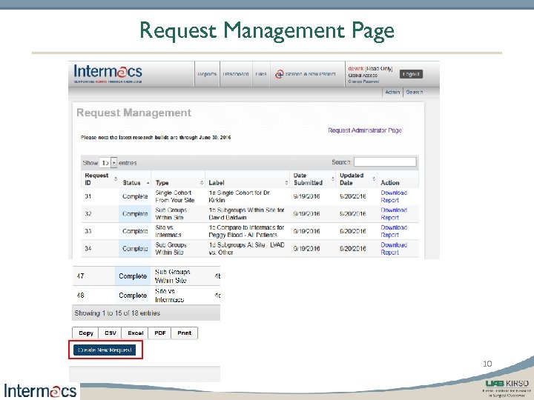Download Report for request 33

coord(394,231)
